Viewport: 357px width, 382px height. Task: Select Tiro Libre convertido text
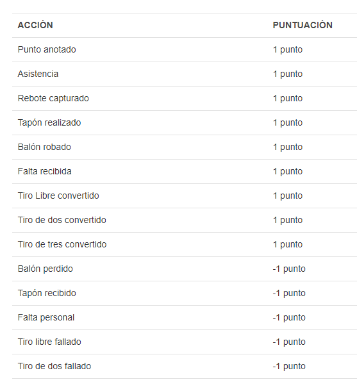pyautogui.click(x=58, y=195)
